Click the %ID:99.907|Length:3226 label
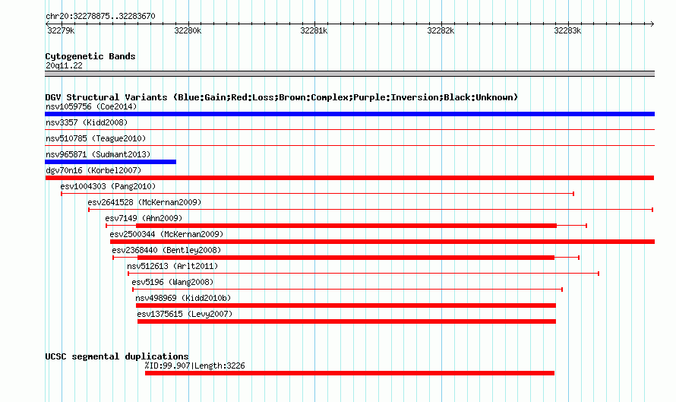 tap(195, 366)
